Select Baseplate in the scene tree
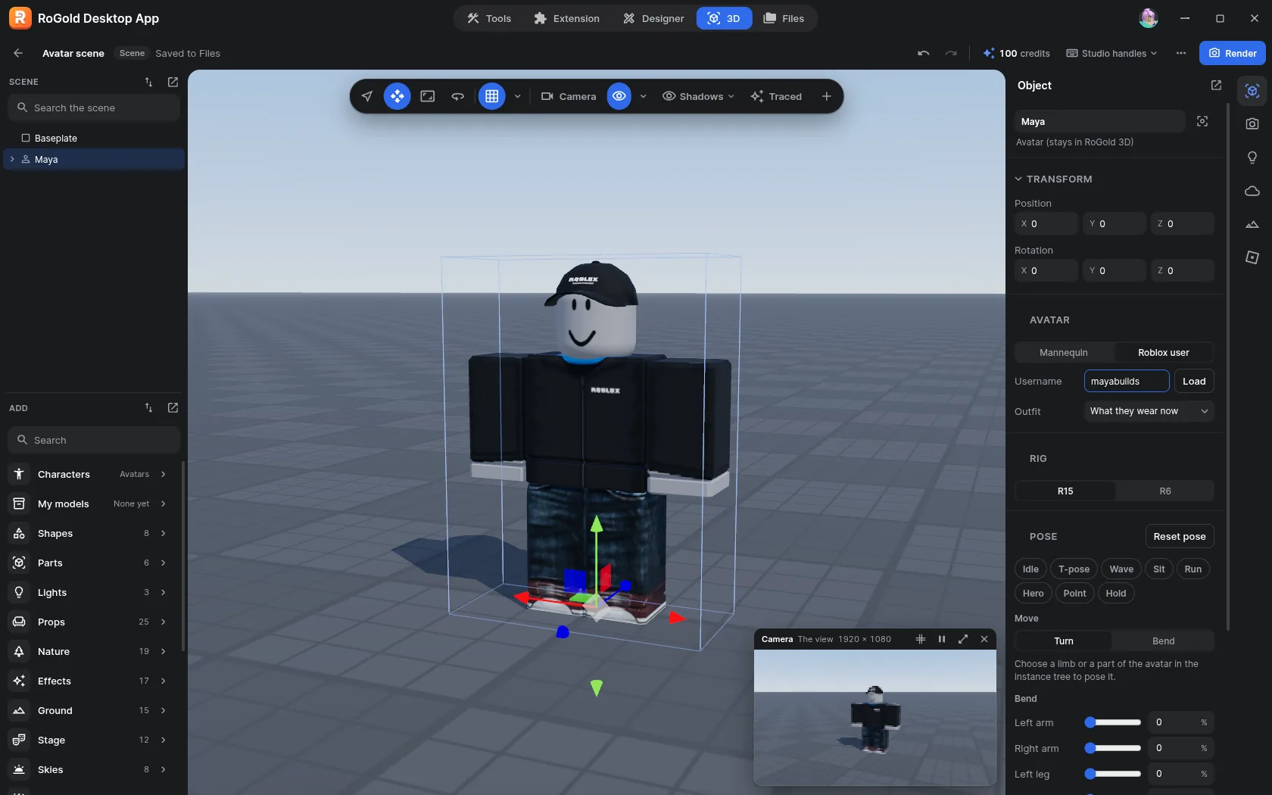The height and width of the screenshot is (795, 1272). click(x=94, y=138)
